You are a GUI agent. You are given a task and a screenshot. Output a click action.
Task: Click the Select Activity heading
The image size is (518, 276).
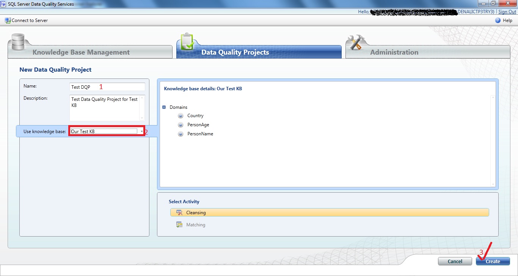(184, 202)
